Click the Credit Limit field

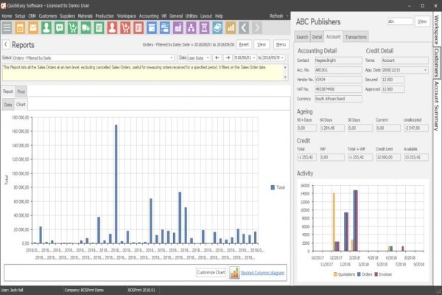(x=388, y=157)
